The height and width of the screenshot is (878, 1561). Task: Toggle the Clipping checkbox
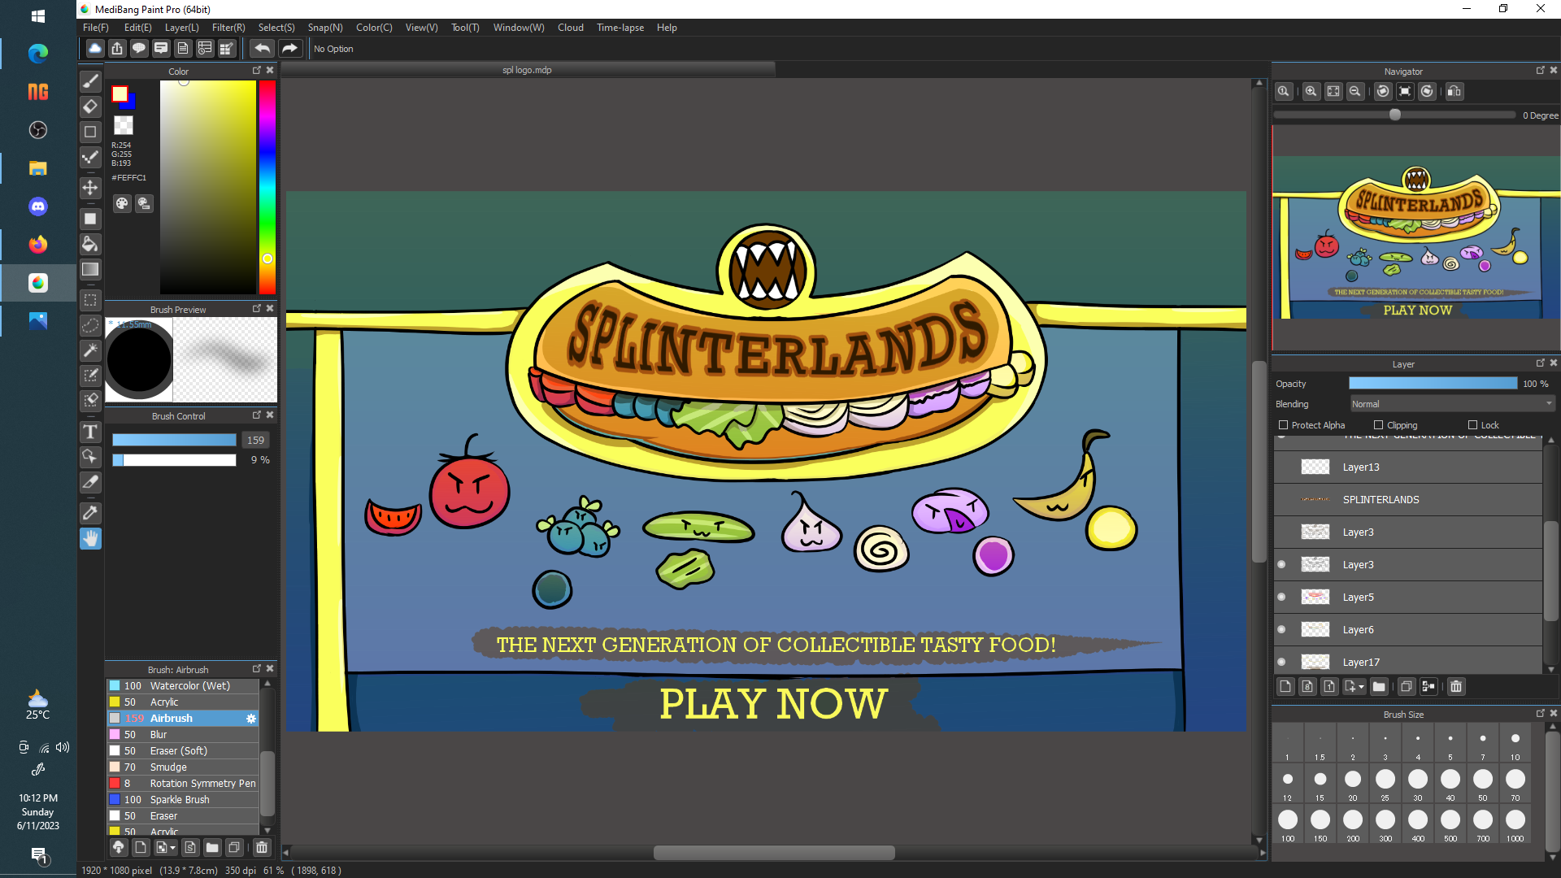pos(1378,425)
